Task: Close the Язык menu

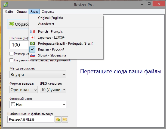Action: click(x=34, y=12)
